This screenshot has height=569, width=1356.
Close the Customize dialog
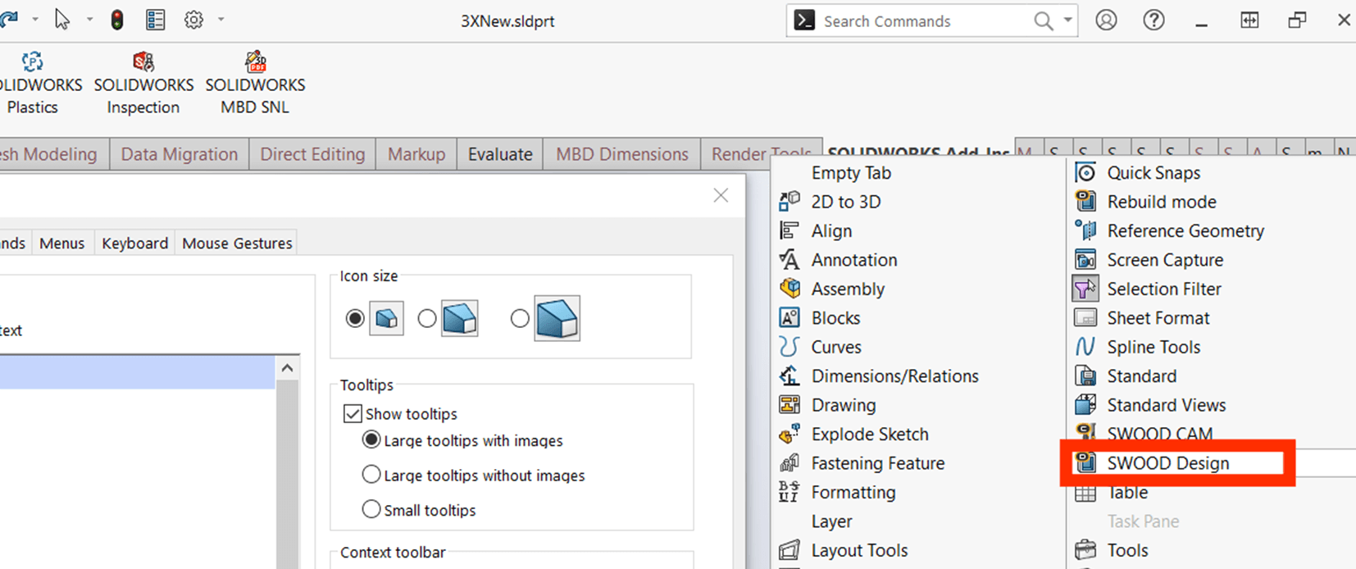721,195
